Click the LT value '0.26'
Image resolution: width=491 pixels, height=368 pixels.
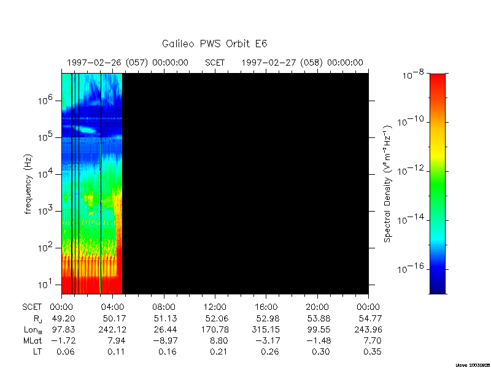269,351
